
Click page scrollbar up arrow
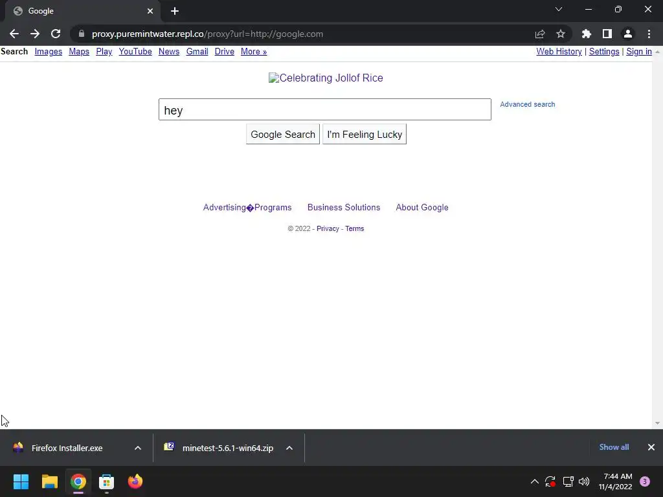click(657, 52)
